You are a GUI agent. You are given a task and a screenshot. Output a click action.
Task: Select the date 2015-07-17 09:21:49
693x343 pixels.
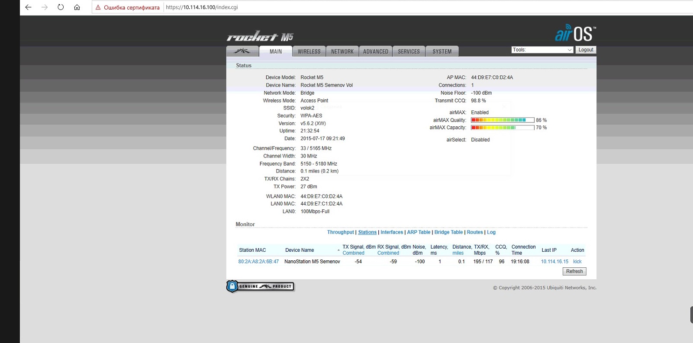[x=322, y=138]
